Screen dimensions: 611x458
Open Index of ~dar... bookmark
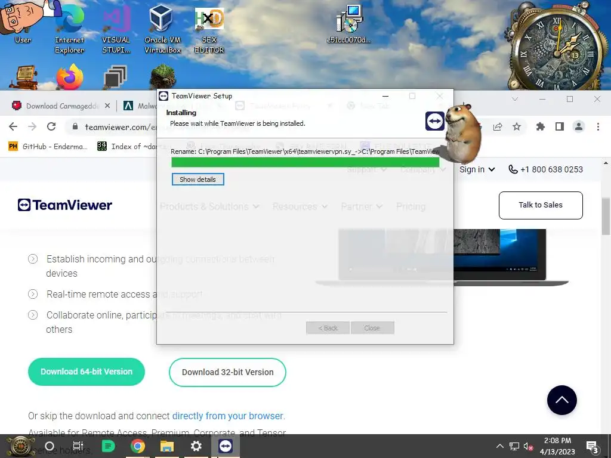(127, 147)
